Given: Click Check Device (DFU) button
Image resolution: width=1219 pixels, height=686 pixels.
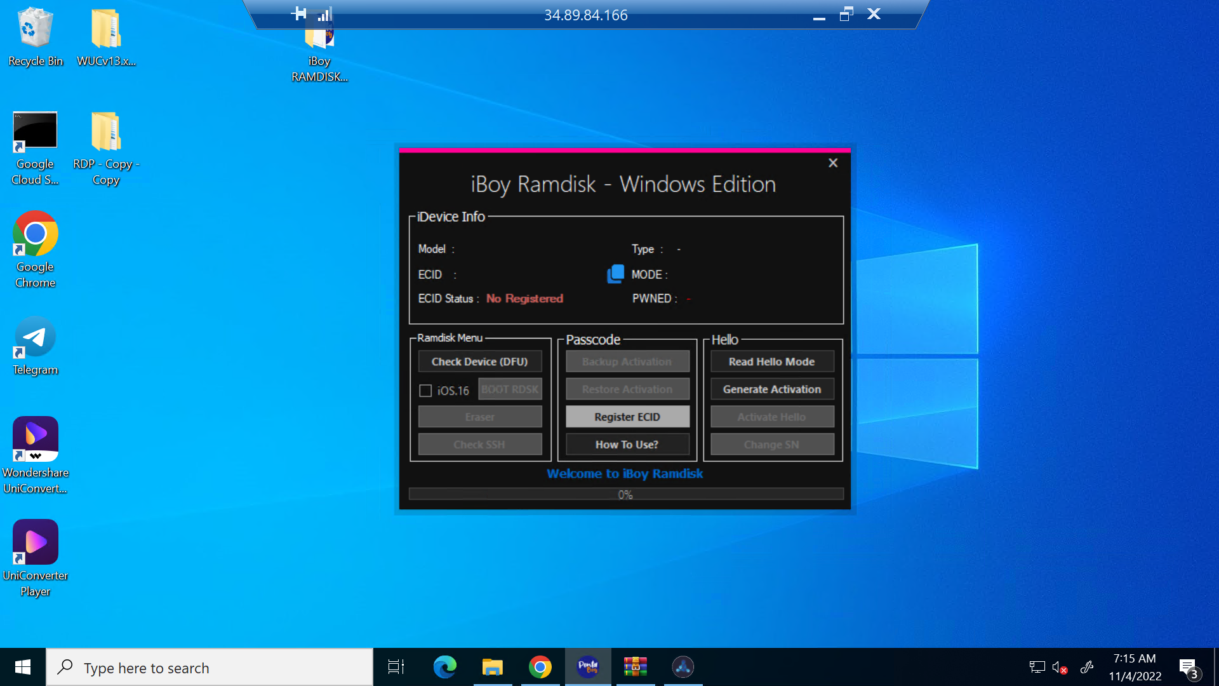Looking at the screenshot, I should pyautogui.click(x=479, y=361).
